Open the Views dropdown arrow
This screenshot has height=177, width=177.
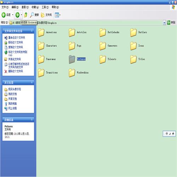click(x=60, y=15)
